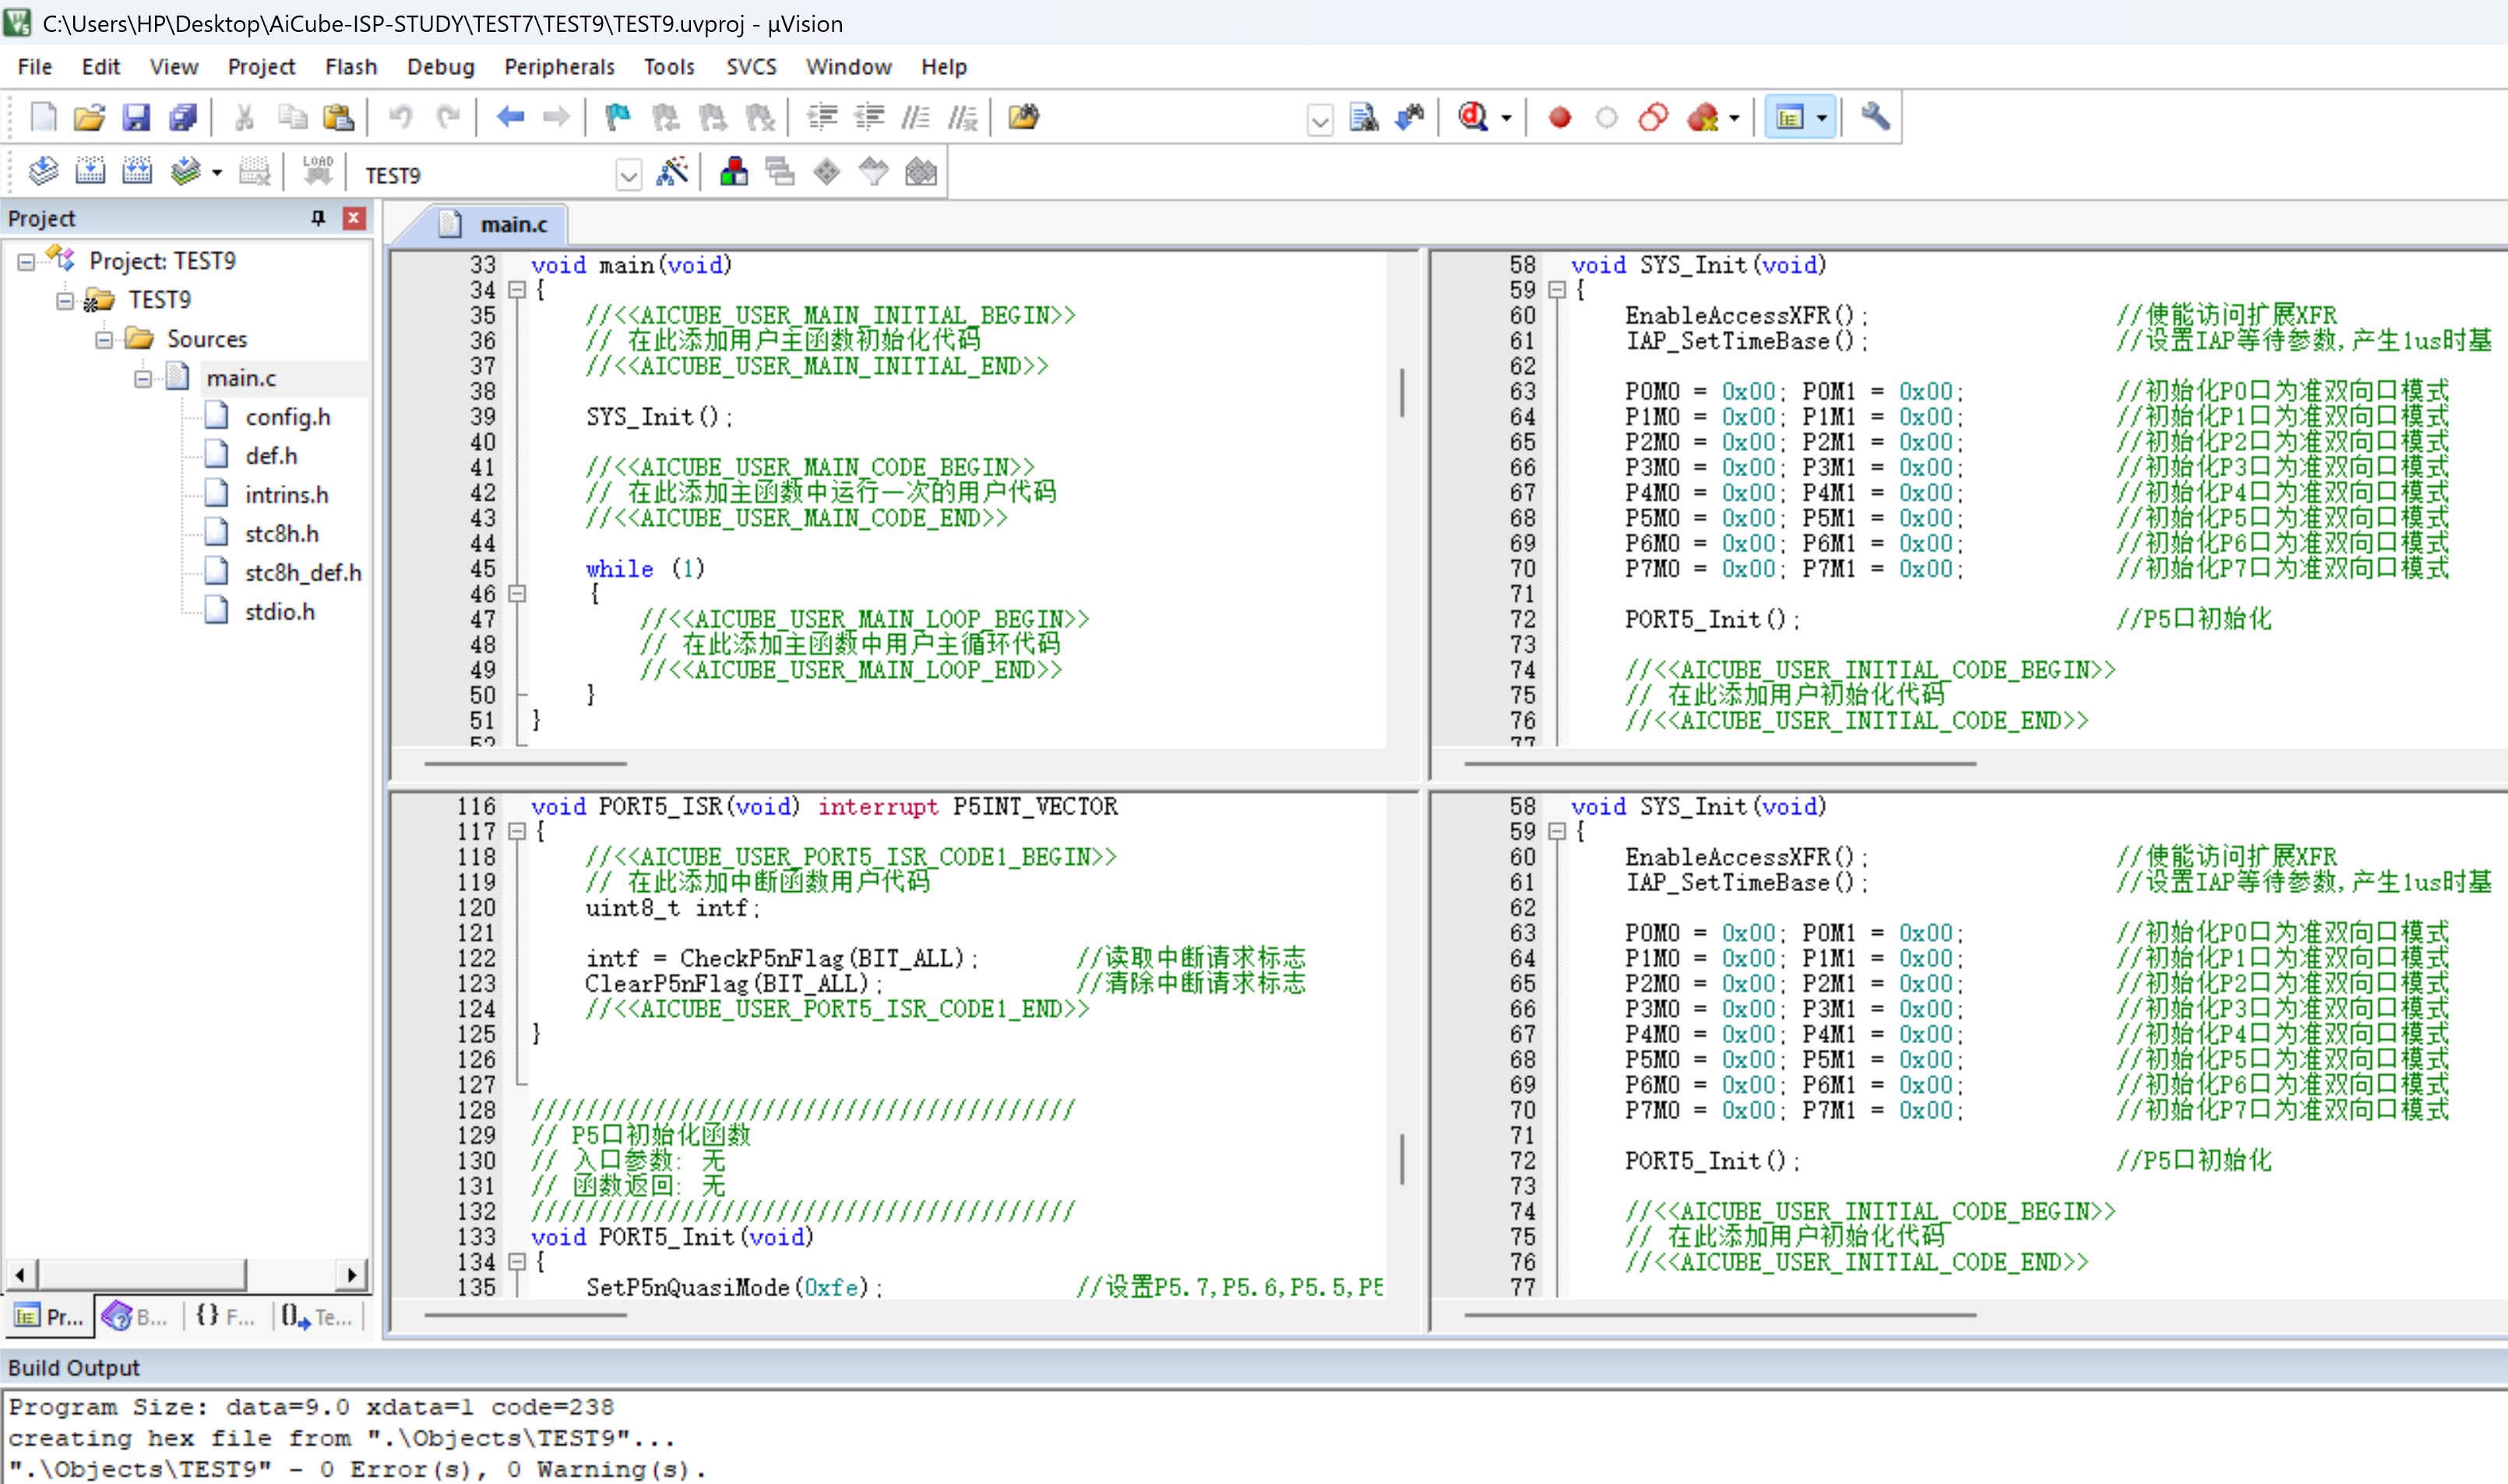Fold the while loop block at line 46
This screenshot has width=2508, height=1484.
pos(517,594)
